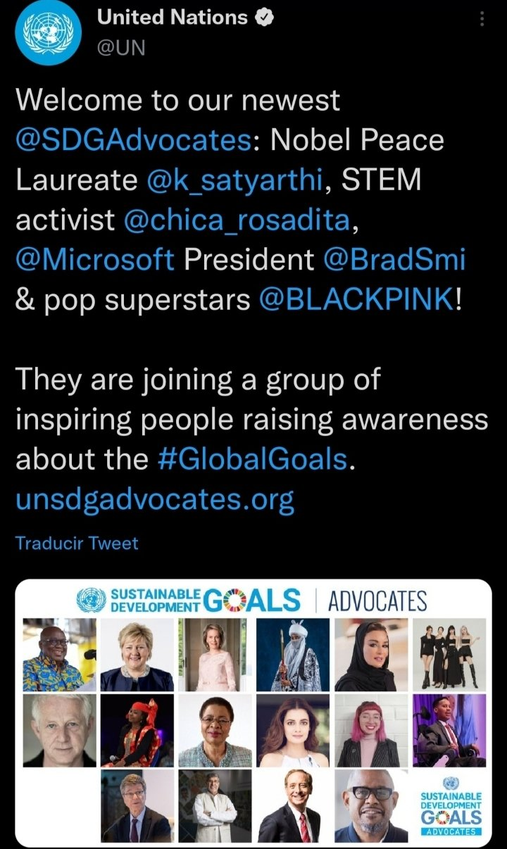Go to the @BradSmi profile
The image size is (507, 849).
tap(394, 260)
